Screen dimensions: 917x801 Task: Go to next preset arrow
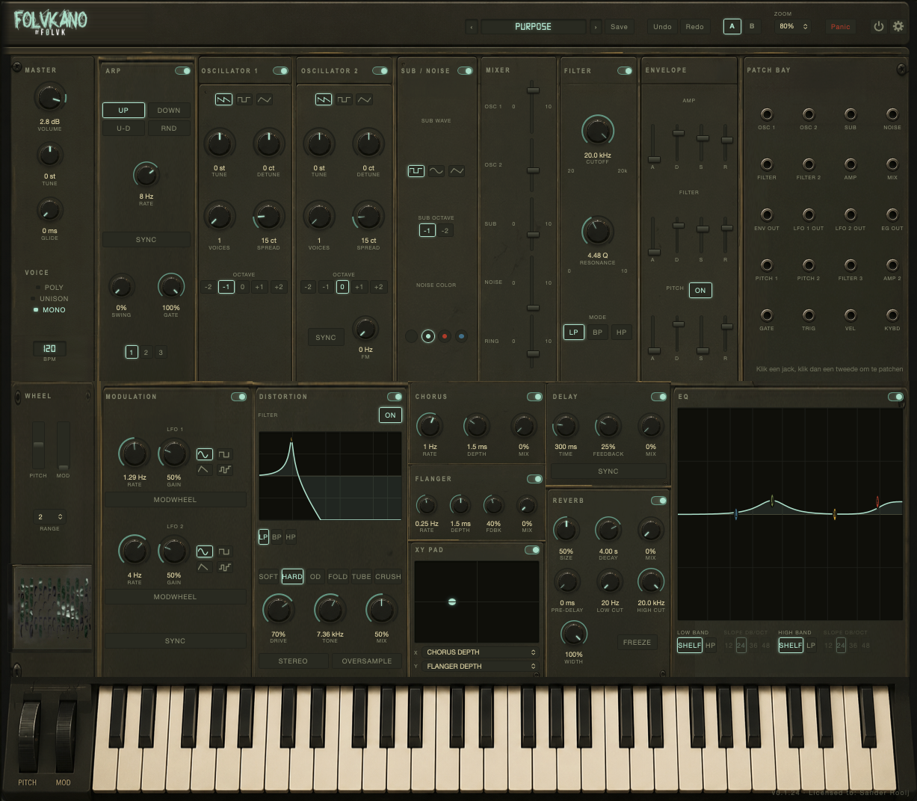(595, 27)
